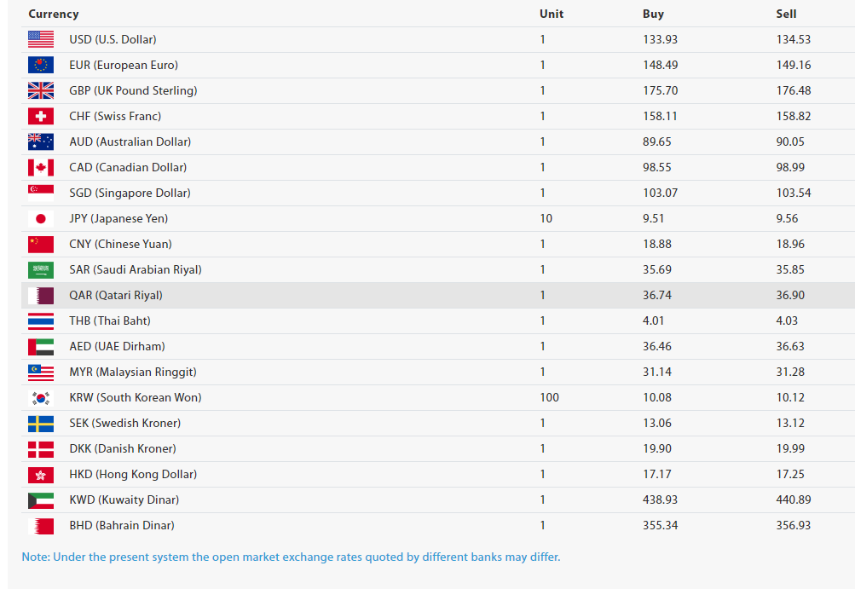The width and height of the screenshot is (855, 589).
Task: Click the exchange rates note text
Action: [291, 557]
